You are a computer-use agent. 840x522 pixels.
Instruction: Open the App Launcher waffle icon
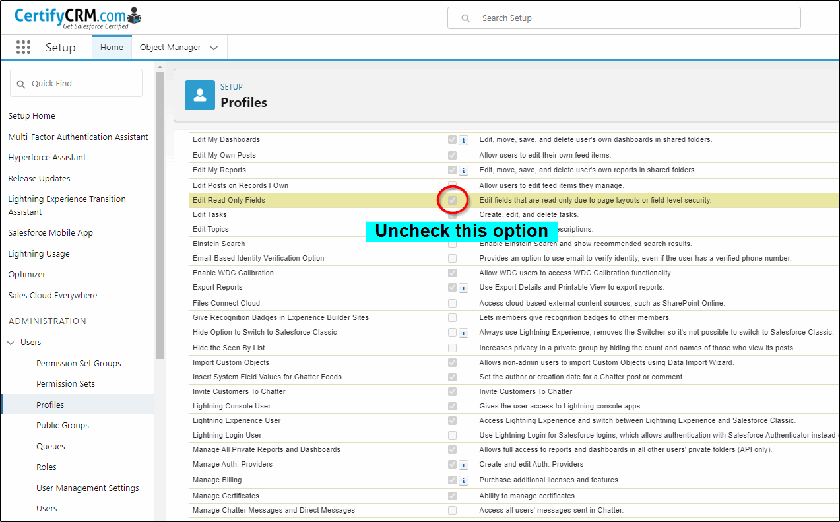(x=23, y=47)
